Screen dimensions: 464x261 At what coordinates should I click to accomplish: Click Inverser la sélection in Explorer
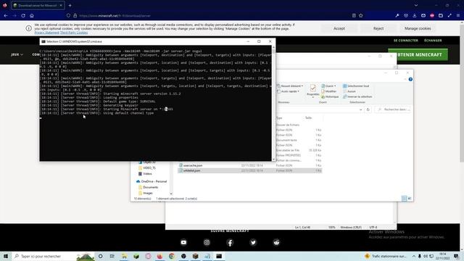point(357,96)
